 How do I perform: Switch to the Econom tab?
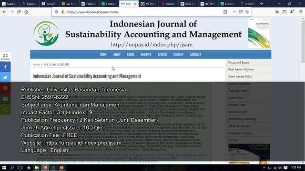tap(228, 4)
